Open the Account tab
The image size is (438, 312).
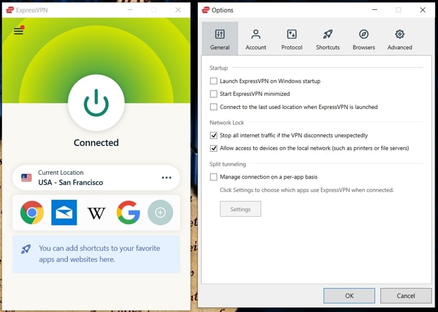pos(256,38)
